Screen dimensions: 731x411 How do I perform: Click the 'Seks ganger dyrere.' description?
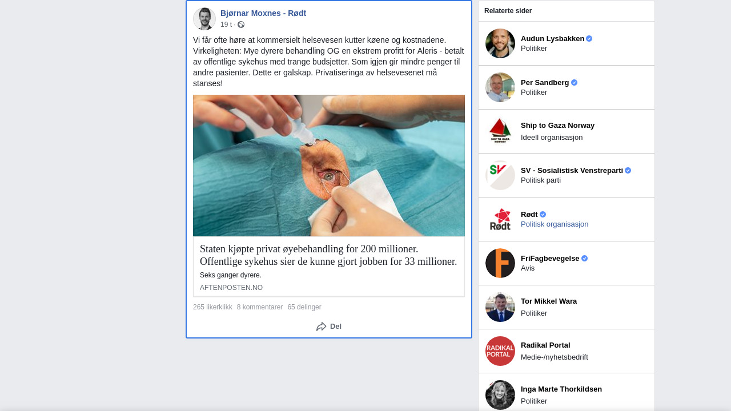231,275
